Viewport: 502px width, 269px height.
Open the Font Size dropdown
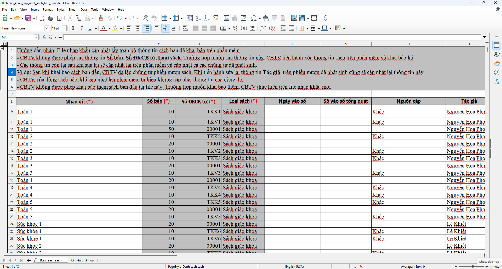(64, 28)
